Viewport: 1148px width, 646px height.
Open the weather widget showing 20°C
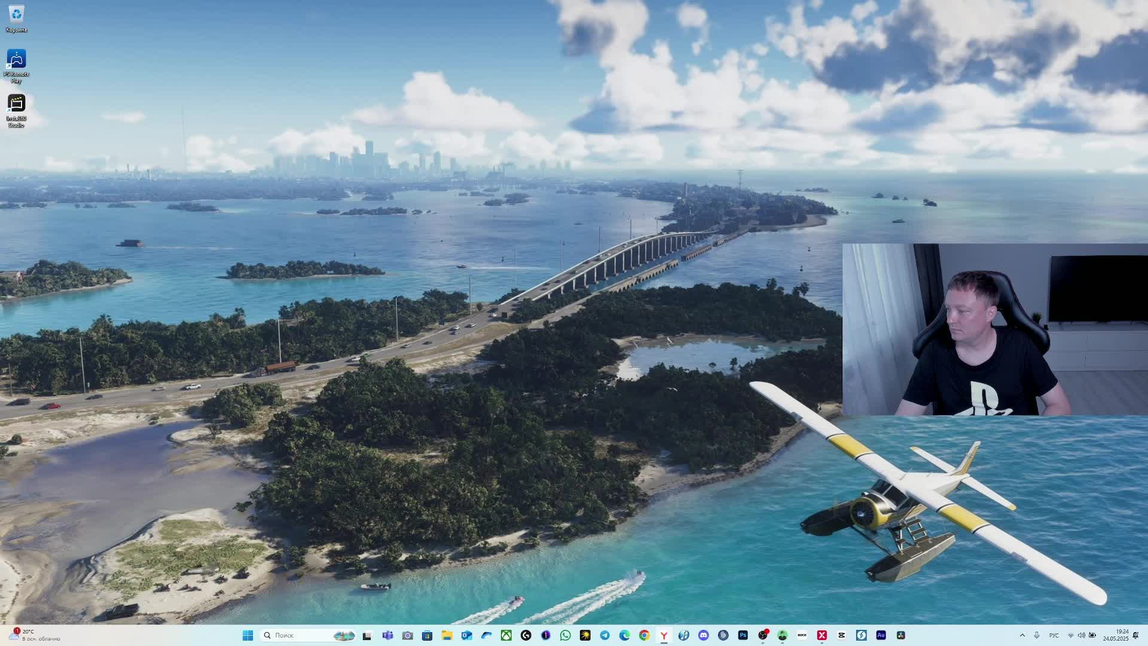(x=36, y=635)
